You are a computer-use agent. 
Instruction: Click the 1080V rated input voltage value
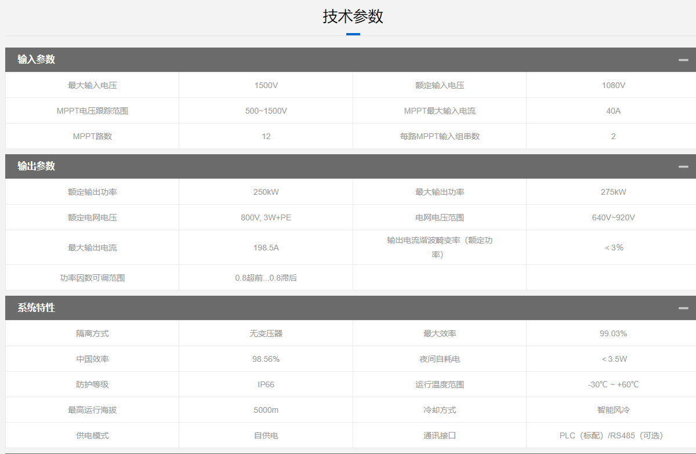coord(613,85)
